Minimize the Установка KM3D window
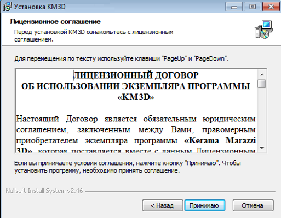 click(234, 7)
